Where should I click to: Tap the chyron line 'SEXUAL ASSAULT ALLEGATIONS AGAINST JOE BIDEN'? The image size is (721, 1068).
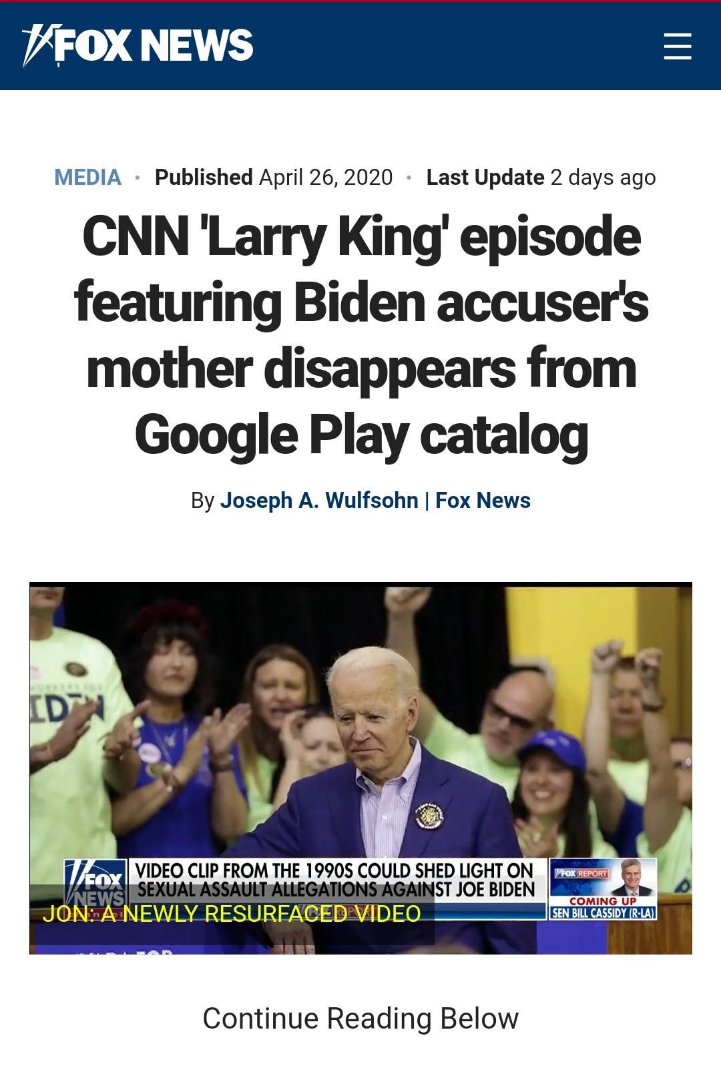[336, 889]
